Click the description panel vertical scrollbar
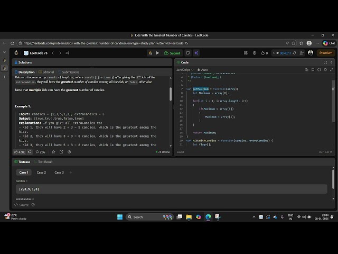This screenshot has height=254, width=338. pos(170,94)
